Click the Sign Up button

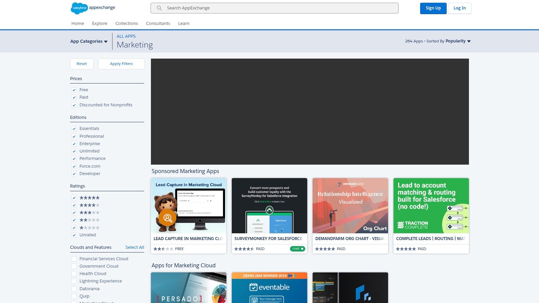pyautogui.click(x=433, y=8)
